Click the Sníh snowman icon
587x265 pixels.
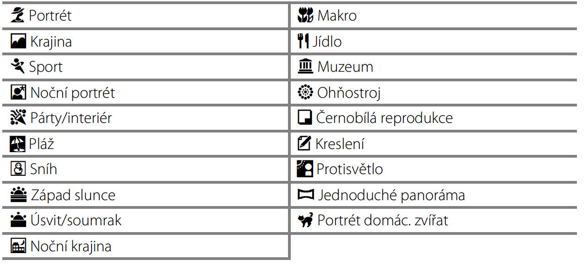[x=18, y=170]
